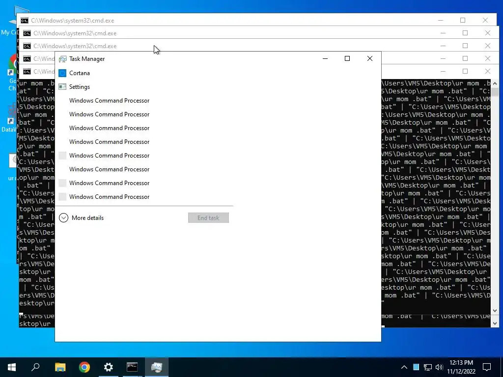The width and height of the screenshot is (503, 377).
Task: Open taskbar Search magnifier
Action: (x=35, y=367)
